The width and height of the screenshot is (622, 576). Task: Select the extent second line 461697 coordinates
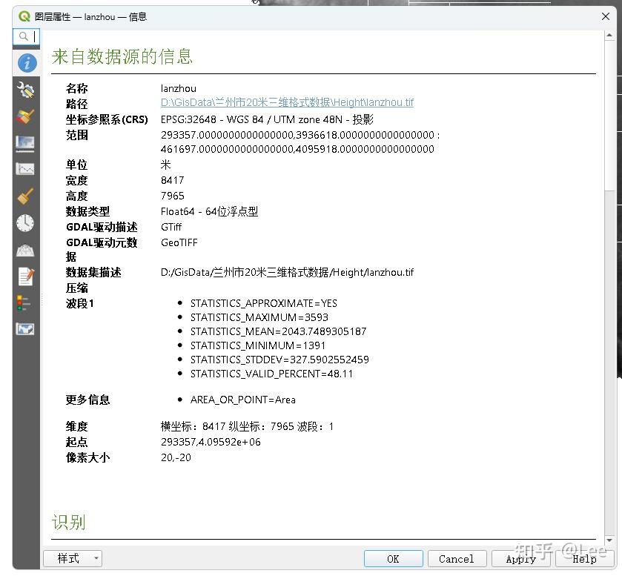click(297, 149)
